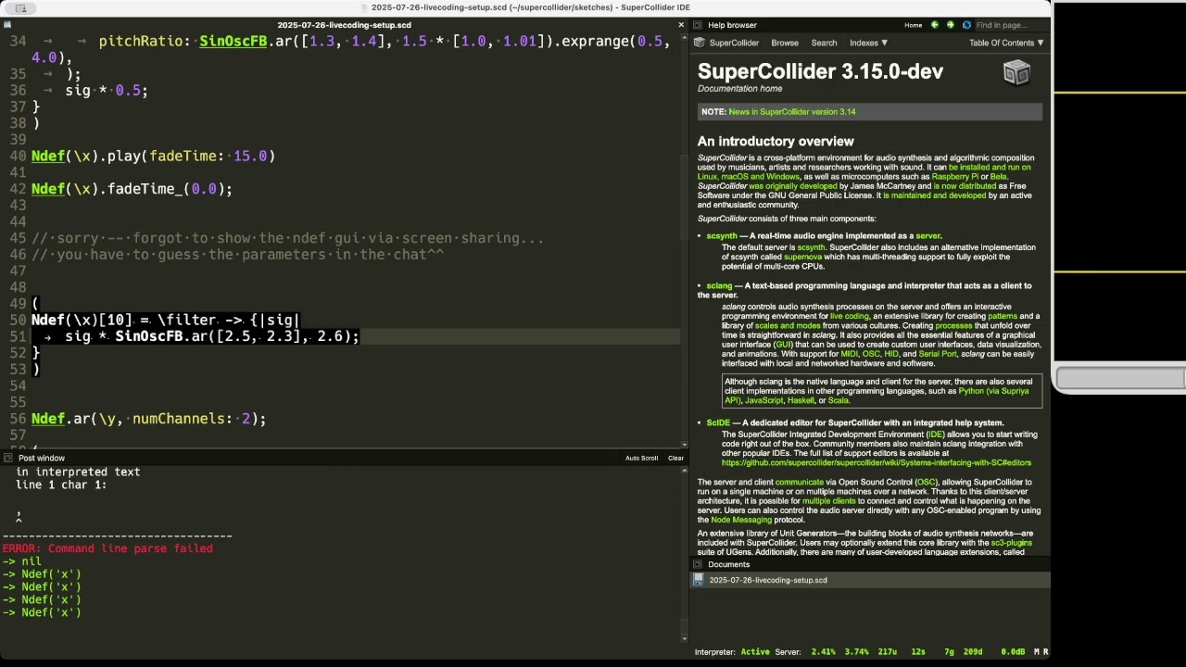Click An introductory overview heading
The width and height of the screenshot is (1186, 667).
point(776,142)
